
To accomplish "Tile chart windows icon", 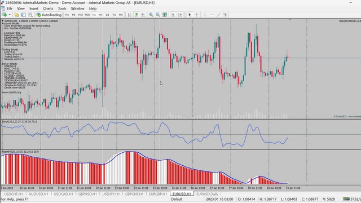I will [165, 15].
